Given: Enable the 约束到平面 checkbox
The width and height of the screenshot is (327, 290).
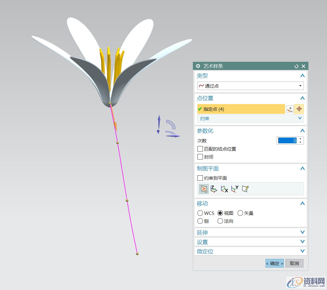Looking at the screenshot, I should click(200, 178).
